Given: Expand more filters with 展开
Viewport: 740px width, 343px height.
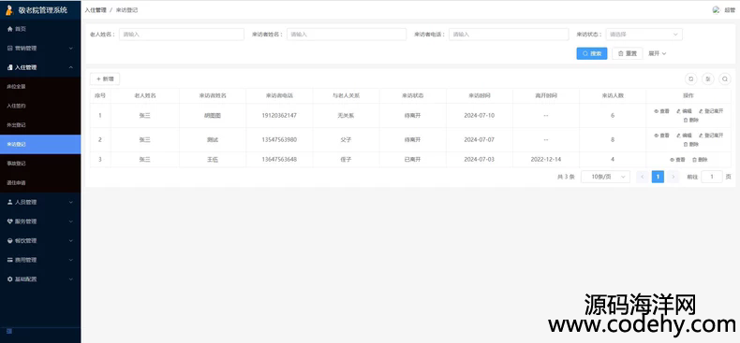Looking at the screenshot, I should pos(657,53).
